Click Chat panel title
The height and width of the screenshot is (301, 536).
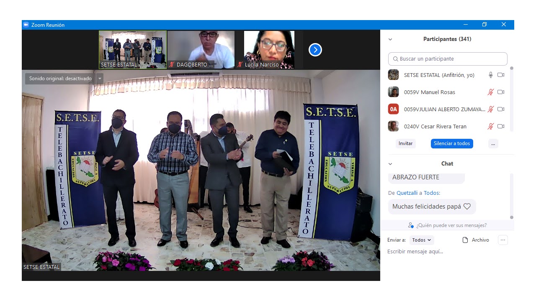point(447,164)
